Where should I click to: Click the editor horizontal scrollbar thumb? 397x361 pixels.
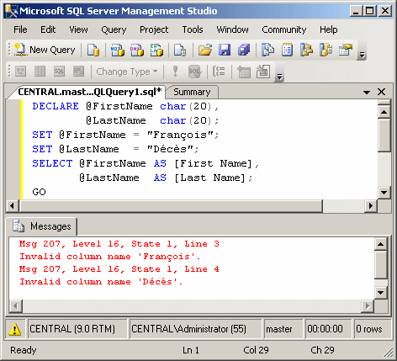[x=171, y=206]
